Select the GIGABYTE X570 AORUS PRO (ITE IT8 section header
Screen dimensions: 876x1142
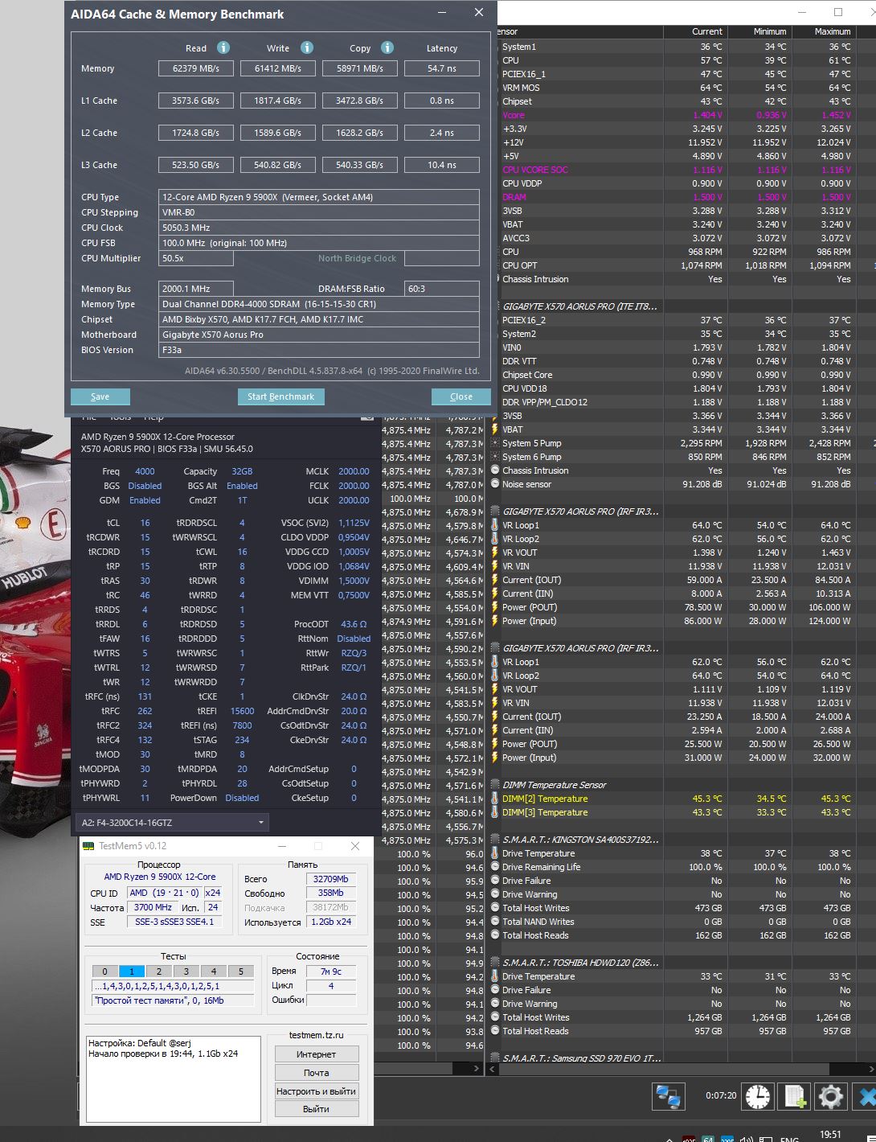[580, 306]
